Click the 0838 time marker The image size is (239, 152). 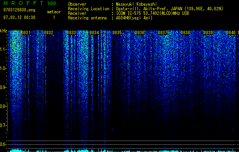[x=185, y=33]
